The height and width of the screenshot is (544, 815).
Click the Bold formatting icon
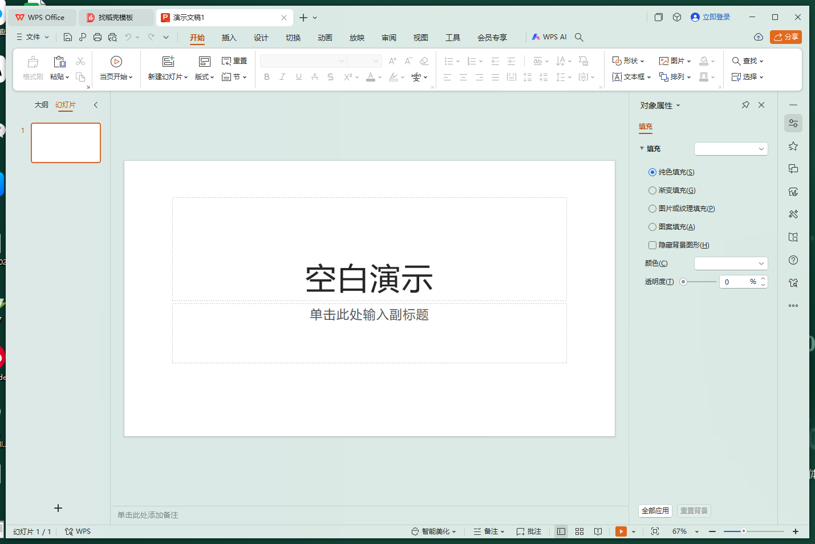[x=267, y=77]
